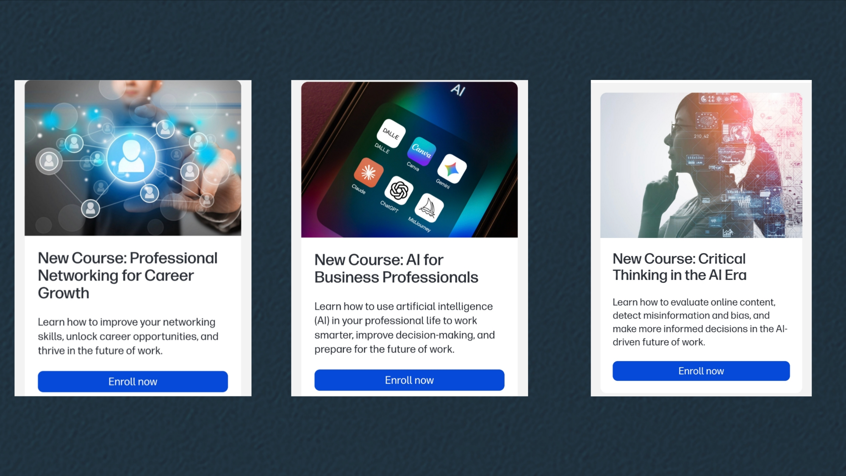This screenshot has height=476, width=846.
Task: Select the networking course thumbnail image
Action: click(133, 158)
